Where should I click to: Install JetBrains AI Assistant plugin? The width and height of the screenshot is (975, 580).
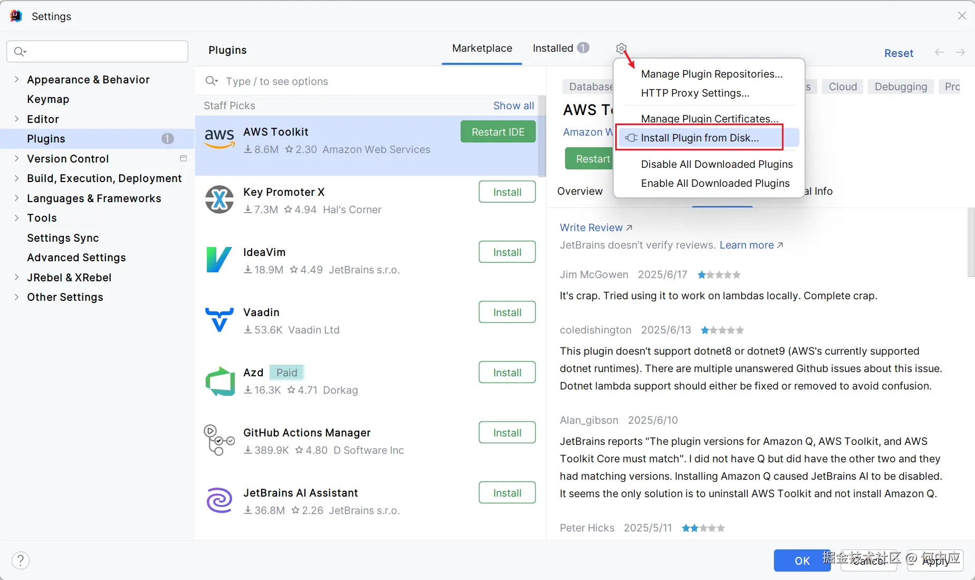click(x=507, y=493)
